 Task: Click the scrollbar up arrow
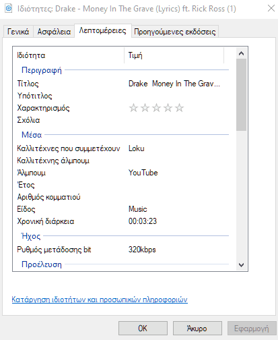tap(241, 53)
